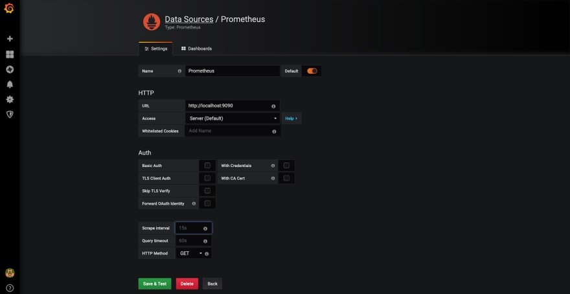Image resolution: width=570 pixels, height=294 pixels.
Task: Enable the Forward OAuth Identity checkbox
Action: coord(207,203)
